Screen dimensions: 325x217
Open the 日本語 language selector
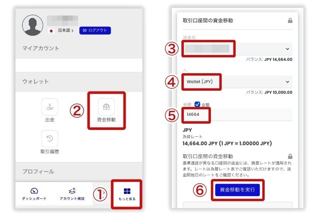pos(65,31)
